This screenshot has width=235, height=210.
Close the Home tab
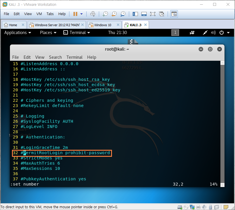pyautogui.click(x=23, y=25)
